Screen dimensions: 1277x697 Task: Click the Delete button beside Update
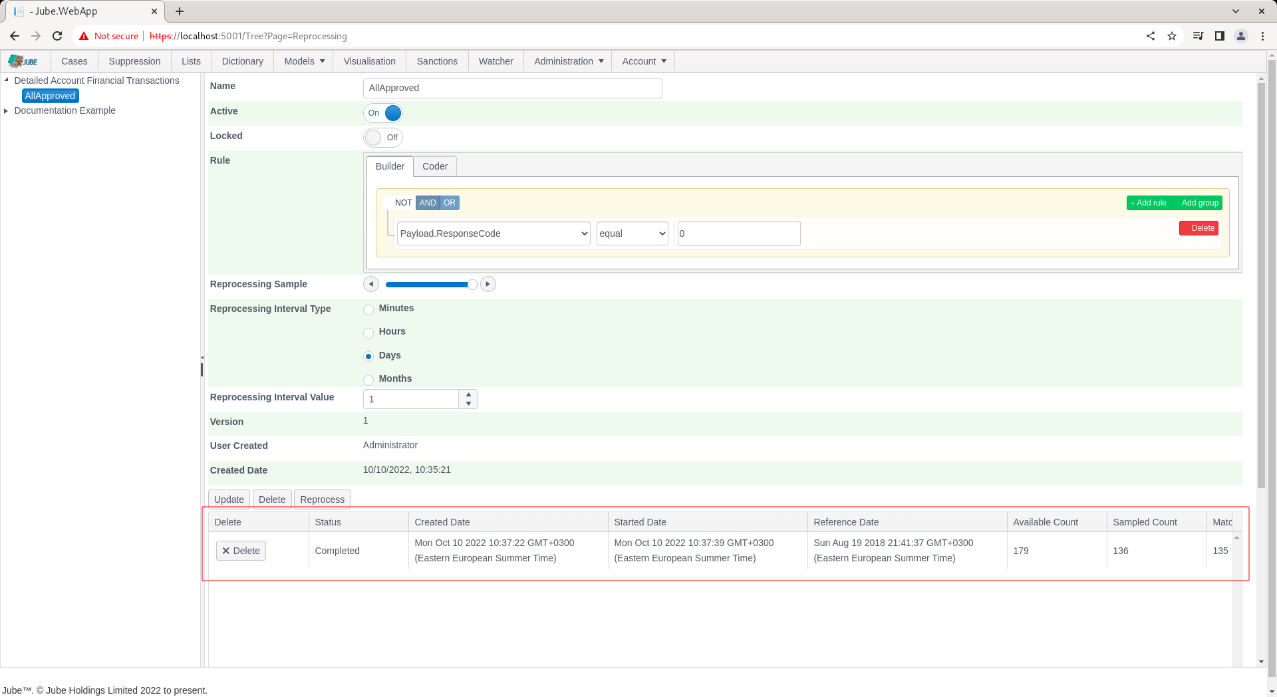[271, 499]
